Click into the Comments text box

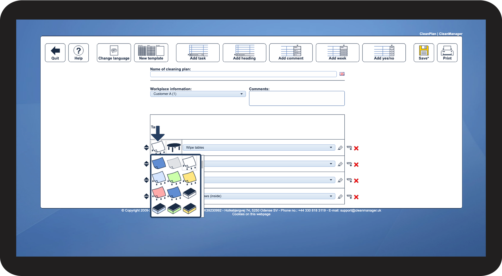tap(297, 98)
